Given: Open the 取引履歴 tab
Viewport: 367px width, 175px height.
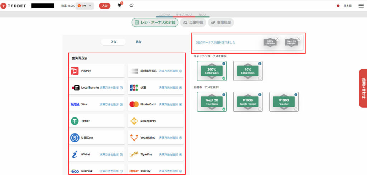Looking at the screenshot, I should point(221,22).
